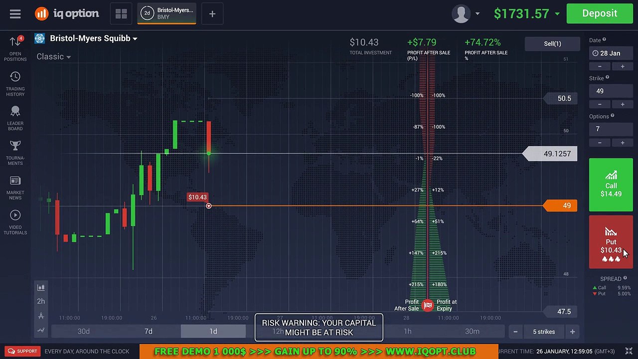Switch chart range to 1d

(213, 332)
